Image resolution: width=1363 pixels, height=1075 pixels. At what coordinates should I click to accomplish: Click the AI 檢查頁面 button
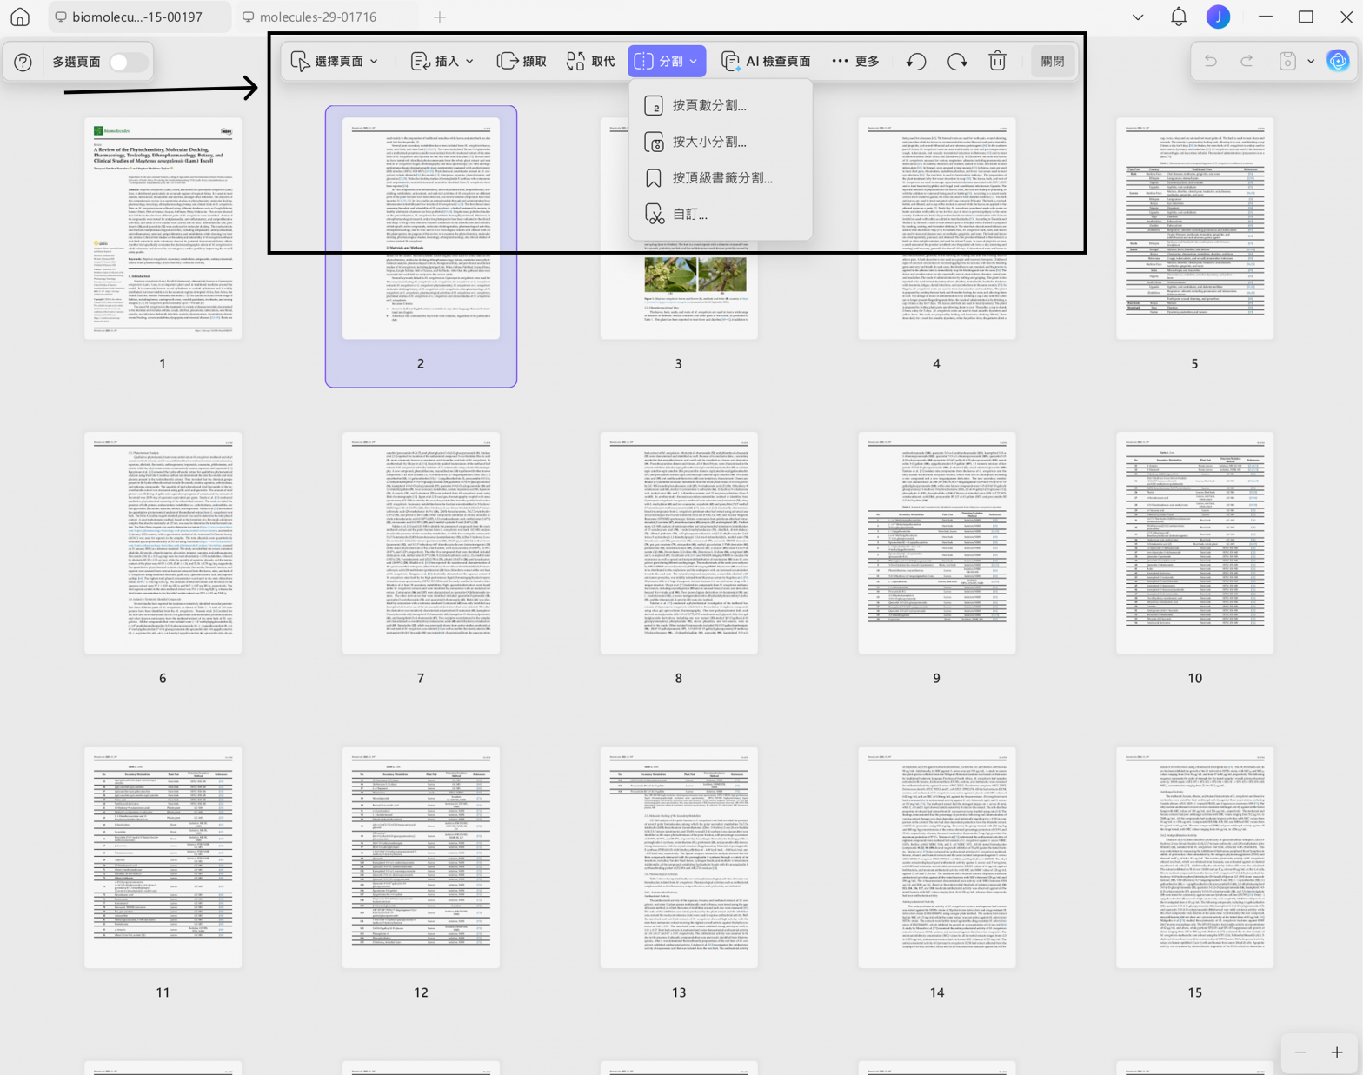click(x=767, y=61)
